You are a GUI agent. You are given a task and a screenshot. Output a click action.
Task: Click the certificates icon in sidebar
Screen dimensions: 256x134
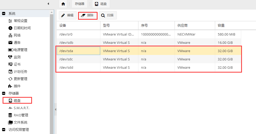pyautogui.click(x=10, y=64)
